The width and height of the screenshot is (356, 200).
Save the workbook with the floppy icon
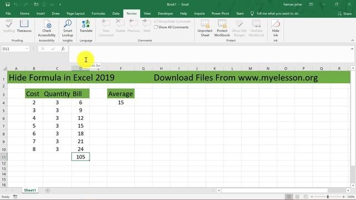[x=7, y=4]
